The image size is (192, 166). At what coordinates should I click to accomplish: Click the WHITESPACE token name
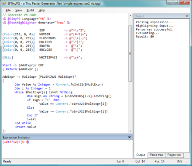click(x=48, y=57)
